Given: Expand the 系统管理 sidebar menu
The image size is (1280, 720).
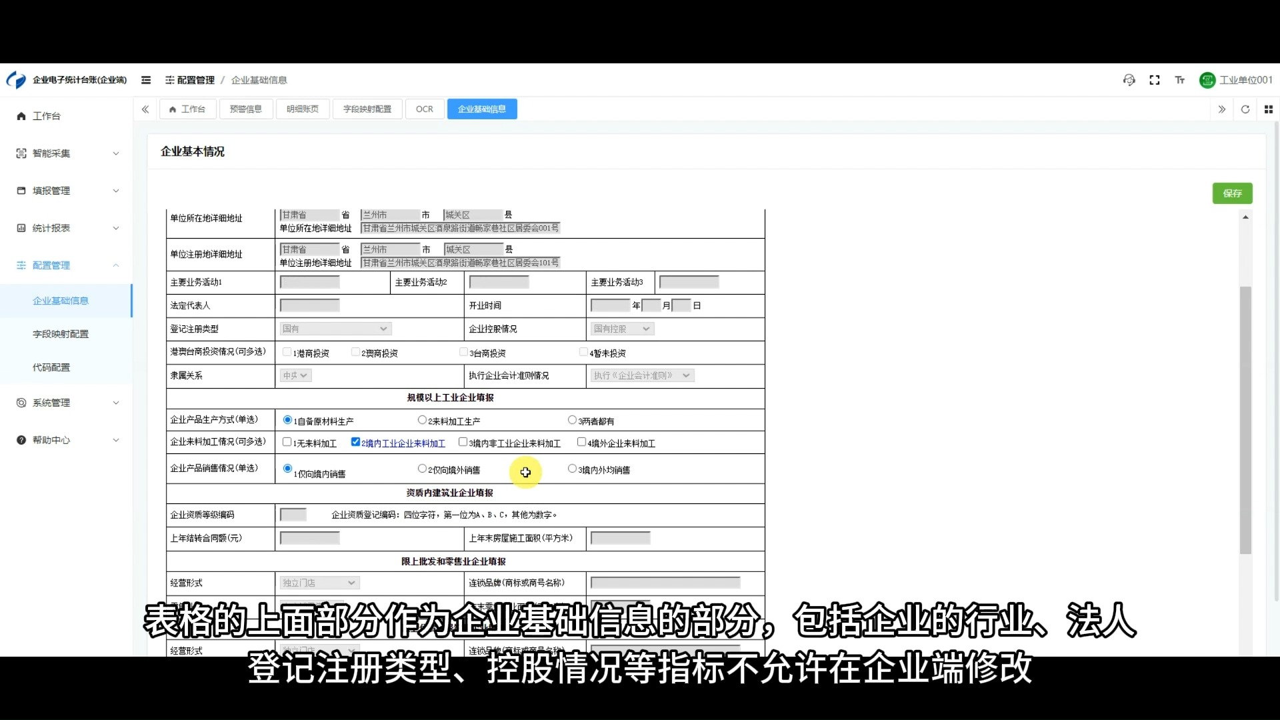Looking at the screenshot, I should [x=116, y=403].
